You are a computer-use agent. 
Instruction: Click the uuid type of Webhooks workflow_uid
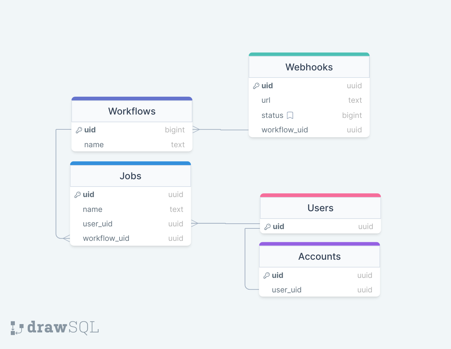[x=354, y=130]
